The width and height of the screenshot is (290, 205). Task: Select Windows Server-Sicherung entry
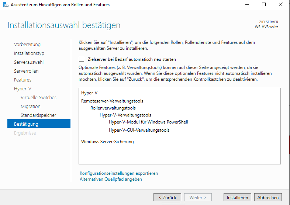click(107, 142)
